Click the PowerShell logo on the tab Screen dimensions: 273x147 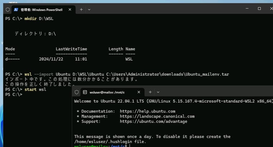point(16,10)
